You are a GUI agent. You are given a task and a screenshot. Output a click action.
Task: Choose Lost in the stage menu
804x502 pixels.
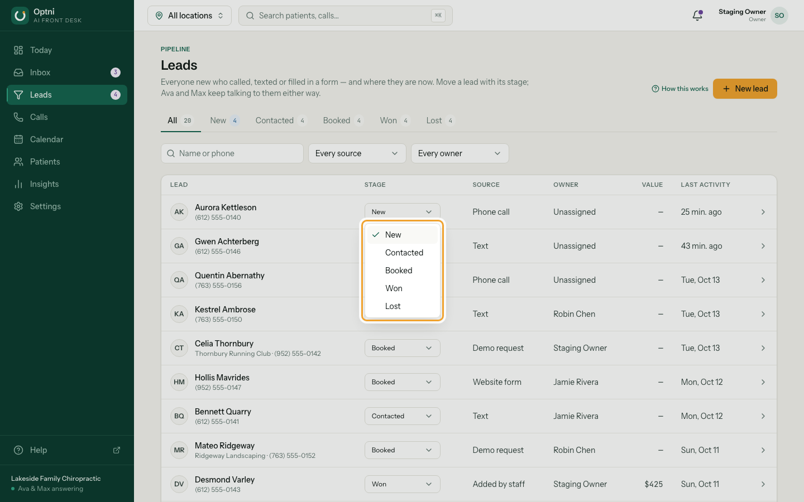pyautogui.click(x=402, y=306)
